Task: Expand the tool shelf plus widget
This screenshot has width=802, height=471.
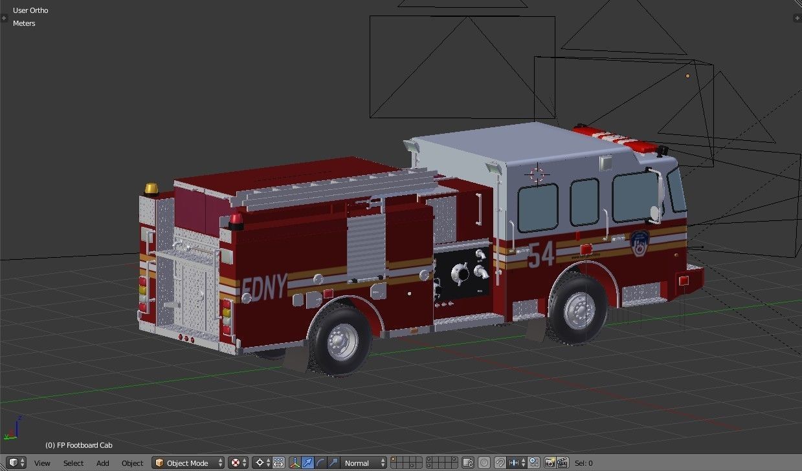Action: [5, 17]
